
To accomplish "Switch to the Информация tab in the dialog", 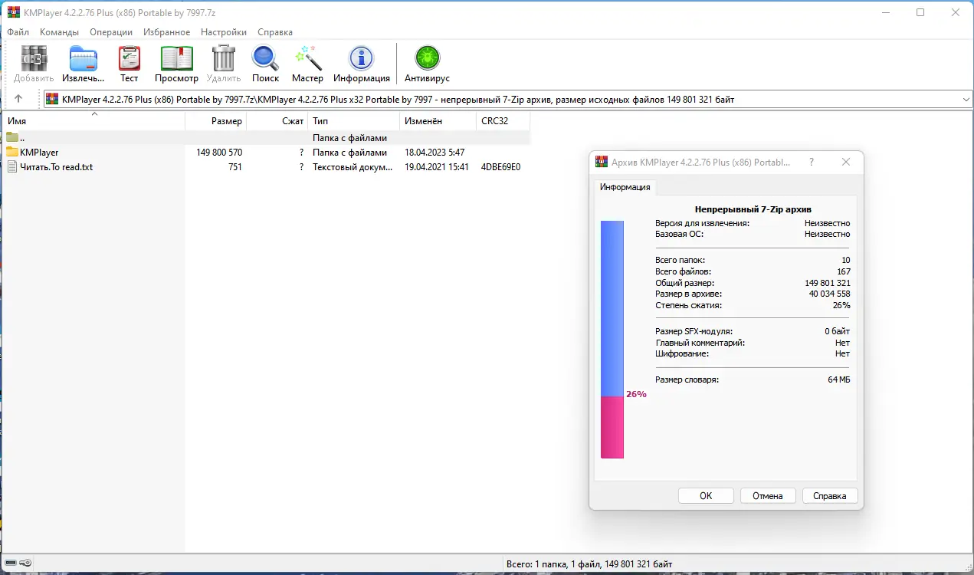I will coord(625,186).
